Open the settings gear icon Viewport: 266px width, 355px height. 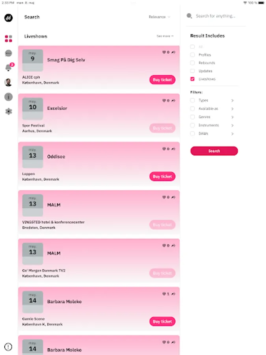(x=8, y=111)
